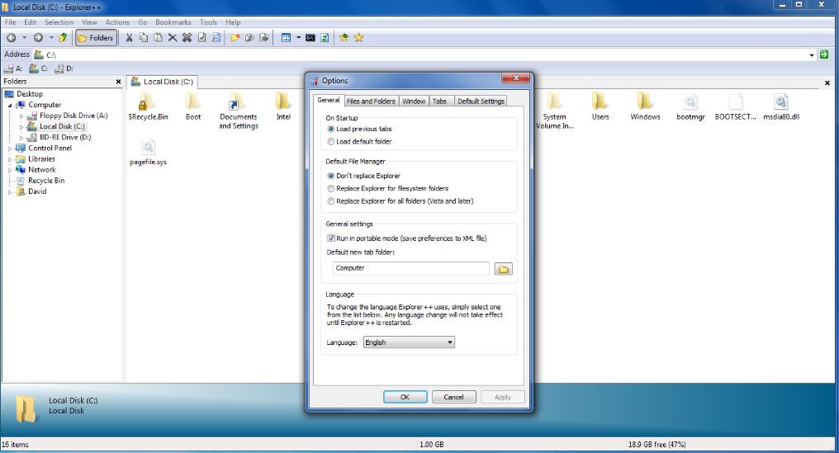Open the File menu
Image resolution: width=839 pixels, height=453 pixels.
coord(10,22)
